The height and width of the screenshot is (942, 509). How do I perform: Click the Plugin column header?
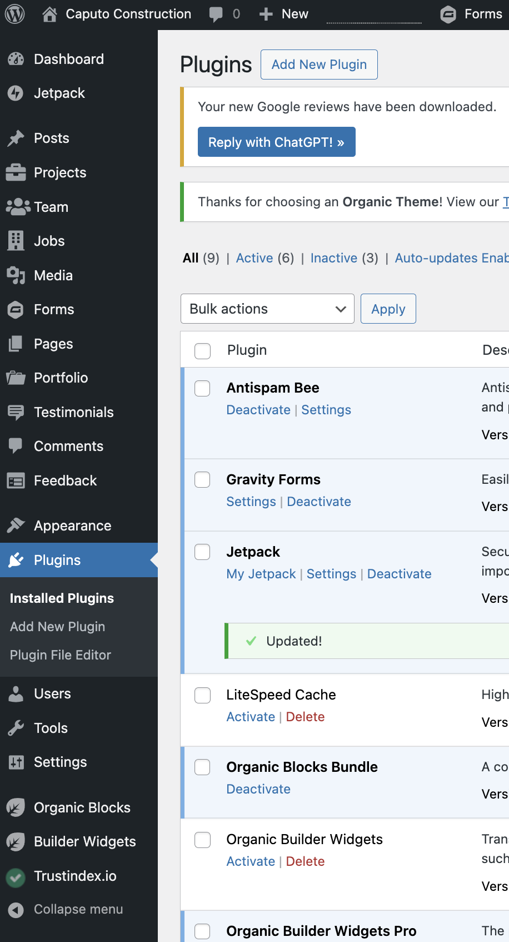(247, 350)
